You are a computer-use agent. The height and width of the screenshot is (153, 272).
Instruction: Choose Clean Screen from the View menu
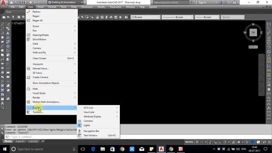point(52,58)
